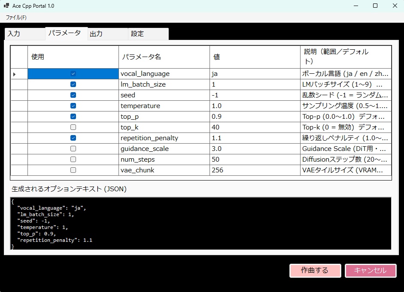Click the temperature name cell
The width and height of the screenshot is (404, 292).
(164, 106)
